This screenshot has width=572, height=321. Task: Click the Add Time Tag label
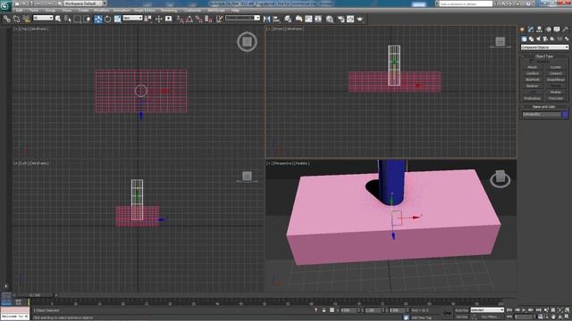click(x=422, y=317)
